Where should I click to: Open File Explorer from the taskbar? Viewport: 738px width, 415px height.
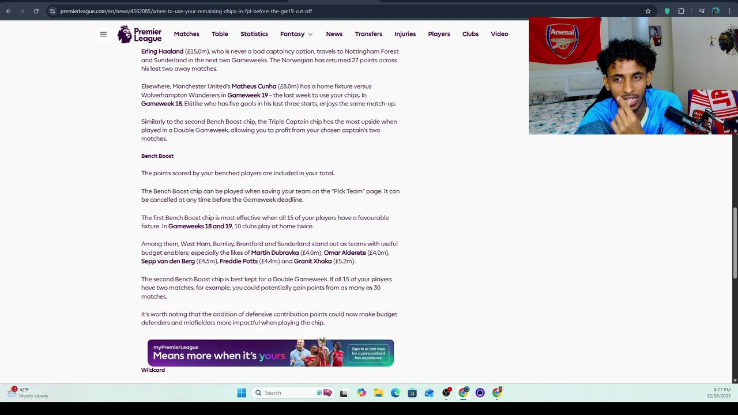[378, 393]
